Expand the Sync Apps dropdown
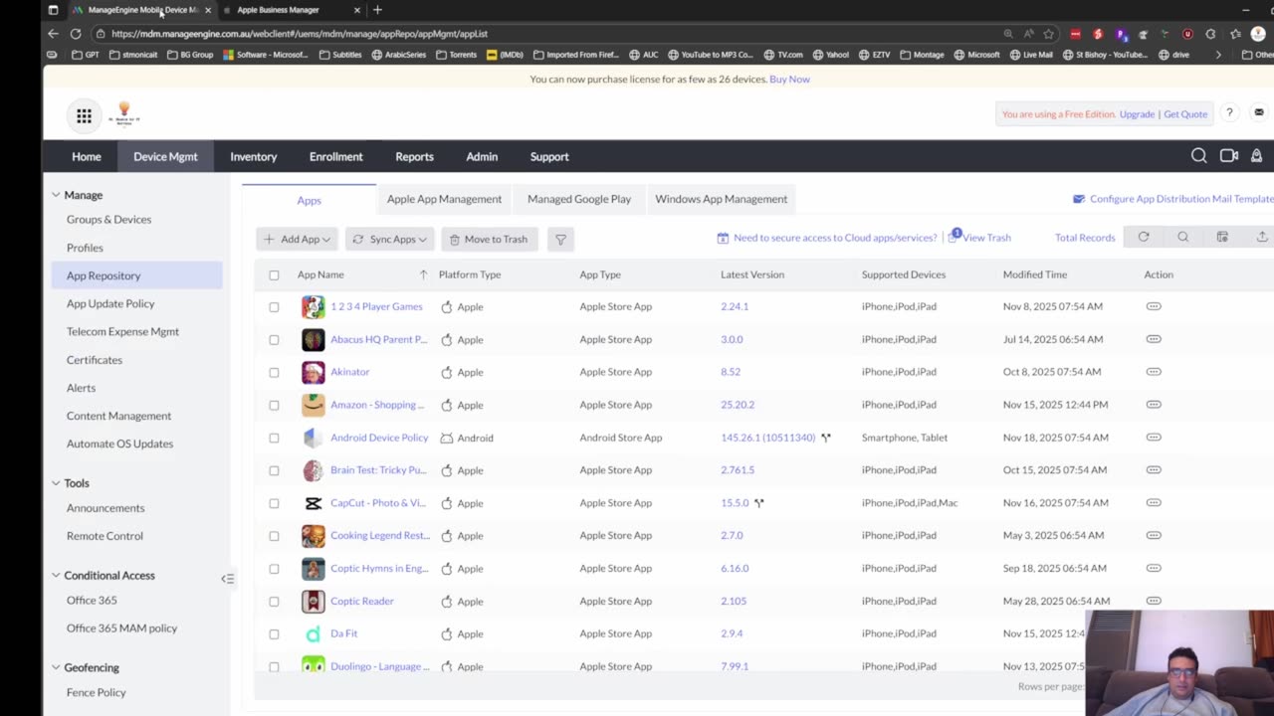The width and height of the screenshot is (1274, 716). [x=389, y=239]
